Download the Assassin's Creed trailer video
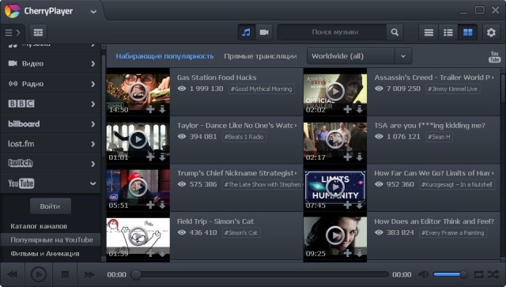This screenshot has width=506, height=287. click(x=359, y=109)
